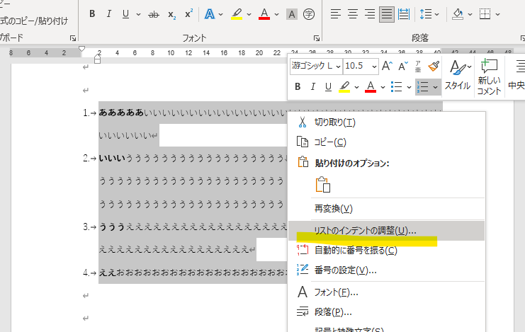Open the numbered list dropdown arrow in mini toolbar
This screenshot has width=525, height=332.
pyautogui.click(x=435, y=86)
